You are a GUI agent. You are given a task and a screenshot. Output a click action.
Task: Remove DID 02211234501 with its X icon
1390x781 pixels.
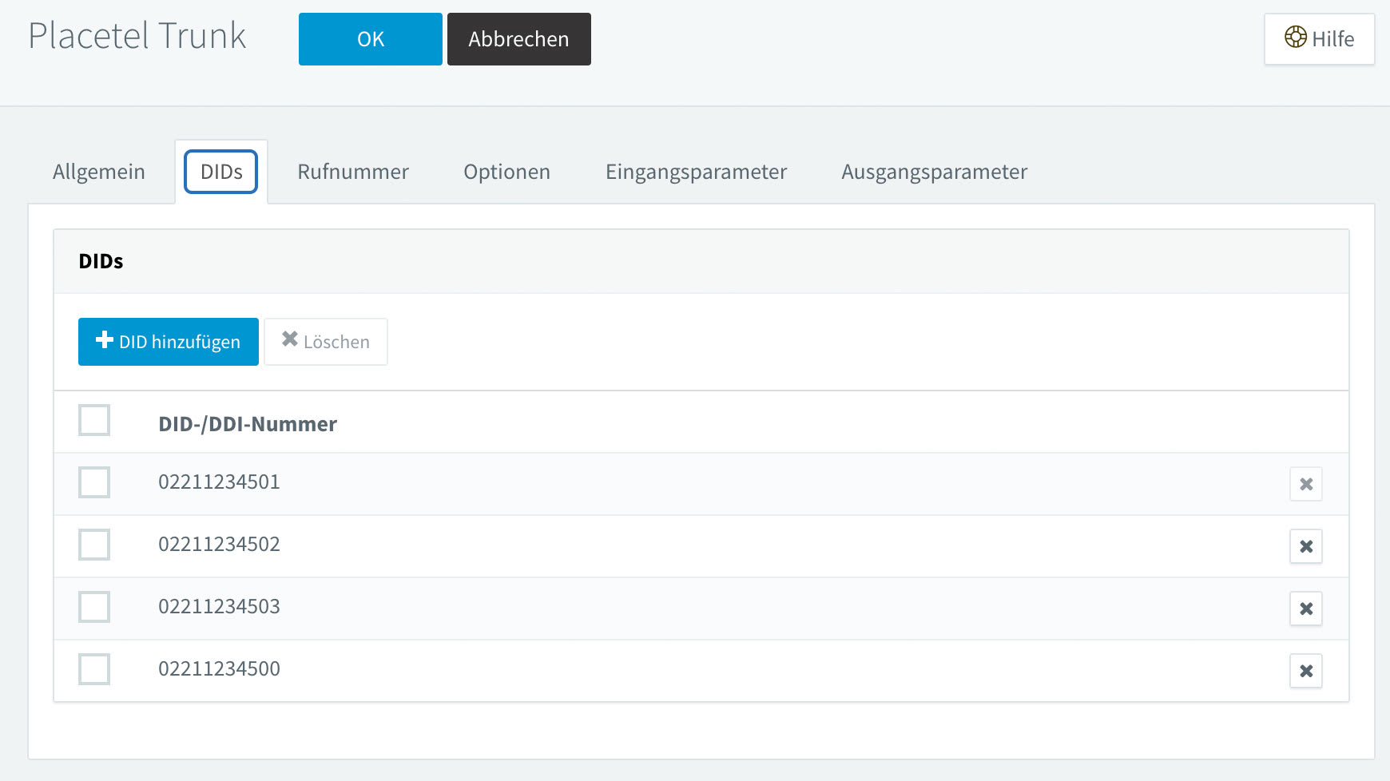1305,484
